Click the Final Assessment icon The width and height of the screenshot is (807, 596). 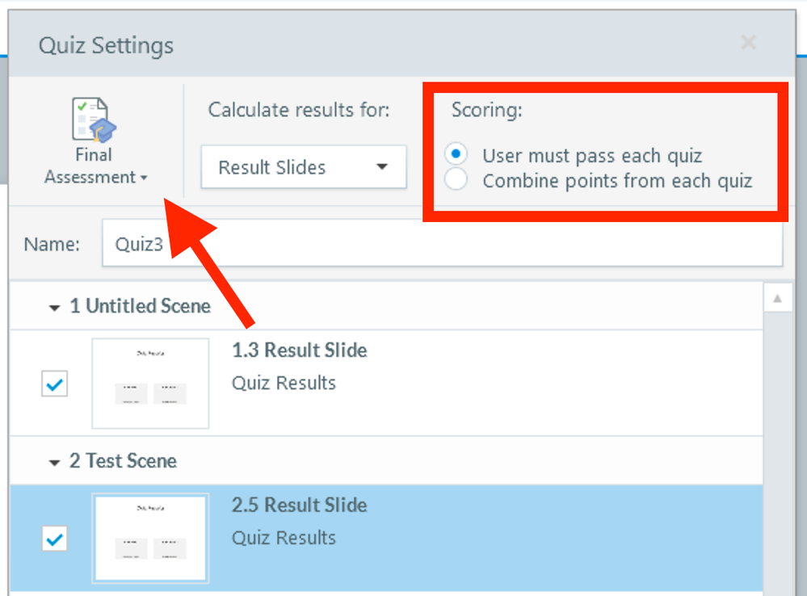click(95, 120)
